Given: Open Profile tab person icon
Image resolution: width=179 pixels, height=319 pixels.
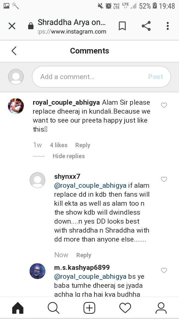Looking at the screenshot, I should coord(161,308).
